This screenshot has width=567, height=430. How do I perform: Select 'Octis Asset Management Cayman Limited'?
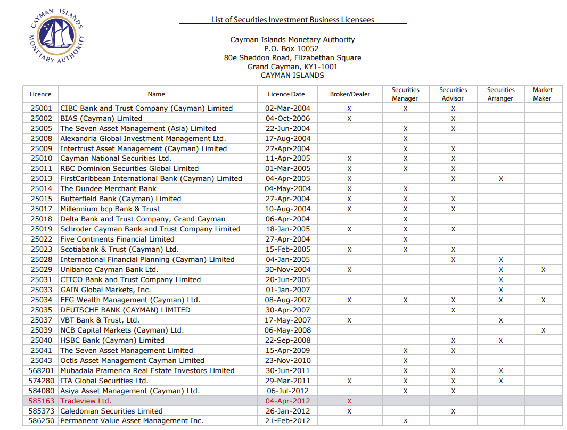[x=133, y=361]
